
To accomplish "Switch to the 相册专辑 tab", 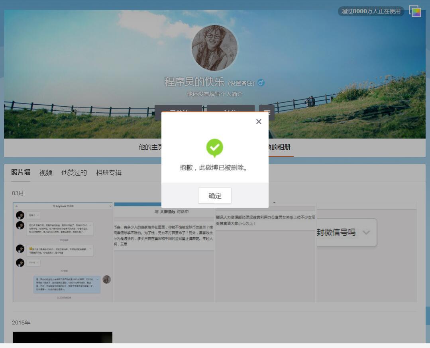I will (108, 172).
